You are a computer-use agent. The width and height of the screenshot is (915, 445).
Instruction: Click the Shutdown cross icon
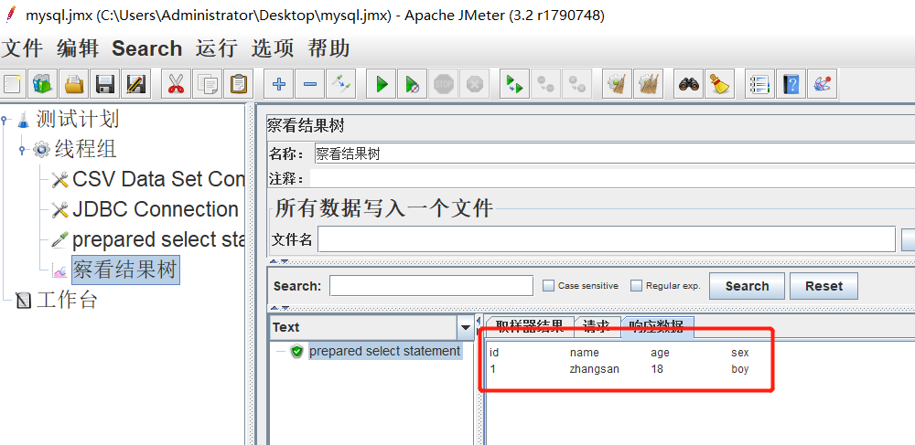pos(474,84)
